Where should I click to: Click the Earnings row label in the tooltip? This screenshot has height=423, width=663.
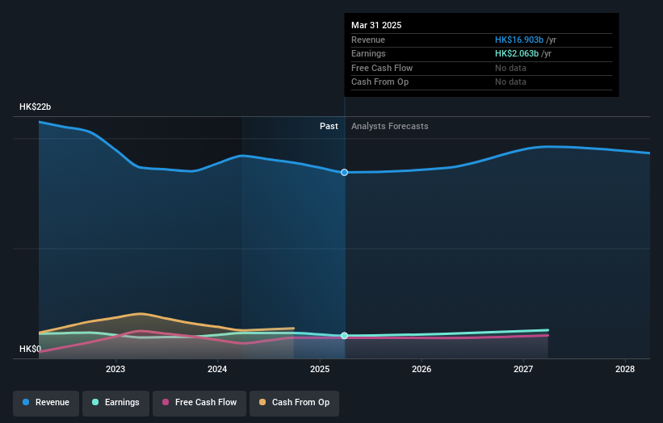[x=368, y=53]
